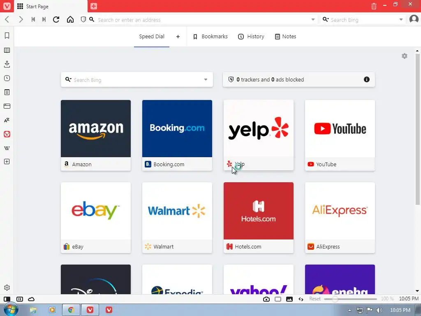Expand toolbar Search Bing dropdown arrow
Image resolution: width=421 pixels, height=316 pixels.
point(401,19)
